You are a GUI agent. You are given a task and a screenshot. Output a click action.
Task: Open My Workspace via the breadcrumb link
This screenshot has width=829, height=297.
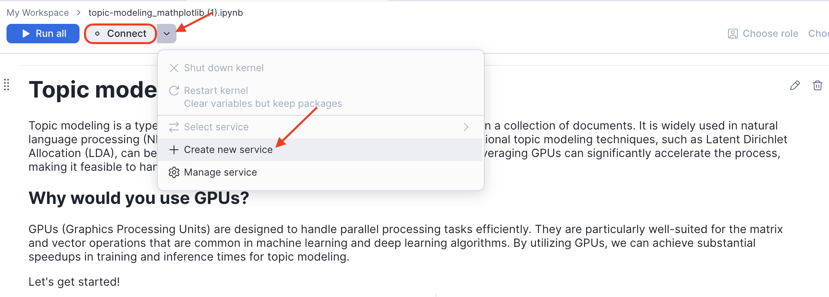pyautogui.click(x=38, y=13)
